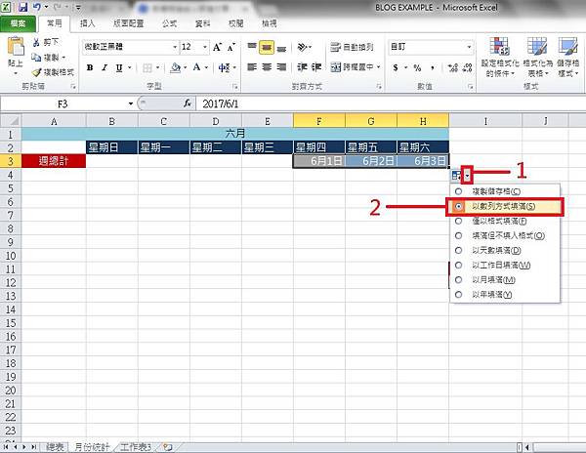Select the Fill Days (D) option
The width and height of the screenshot is (586, 453).
[x=458, y=250]
